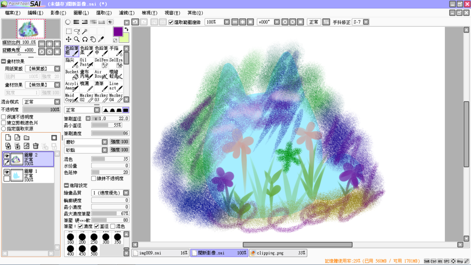Screen dimensions: 471x265
Task: Click pale yellow background color swatch
Action: (x=125, y=38)
